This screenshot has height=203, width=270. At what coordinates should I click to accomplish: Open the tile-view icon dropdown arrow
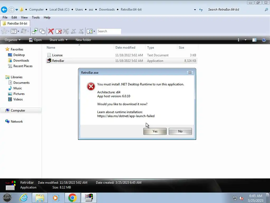tap(94, 31)
